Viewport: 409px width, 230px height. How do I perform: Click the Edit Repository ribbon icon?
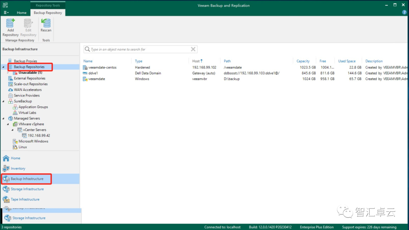[x=28, y=28]
